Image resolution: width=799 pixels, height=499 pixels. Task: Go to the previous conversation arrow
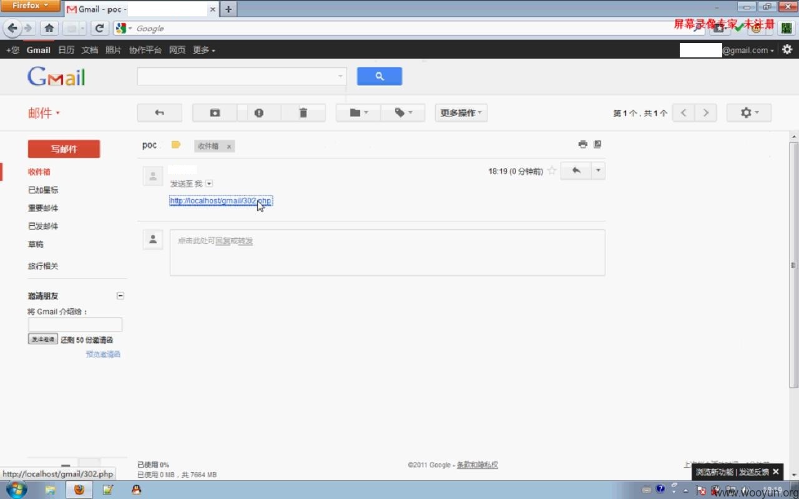[x=684, y=112]
